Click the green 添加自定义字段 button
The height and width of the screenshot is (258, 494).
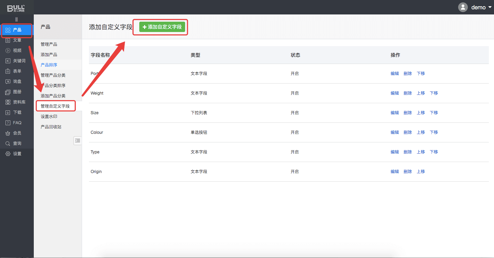(162, 27)
